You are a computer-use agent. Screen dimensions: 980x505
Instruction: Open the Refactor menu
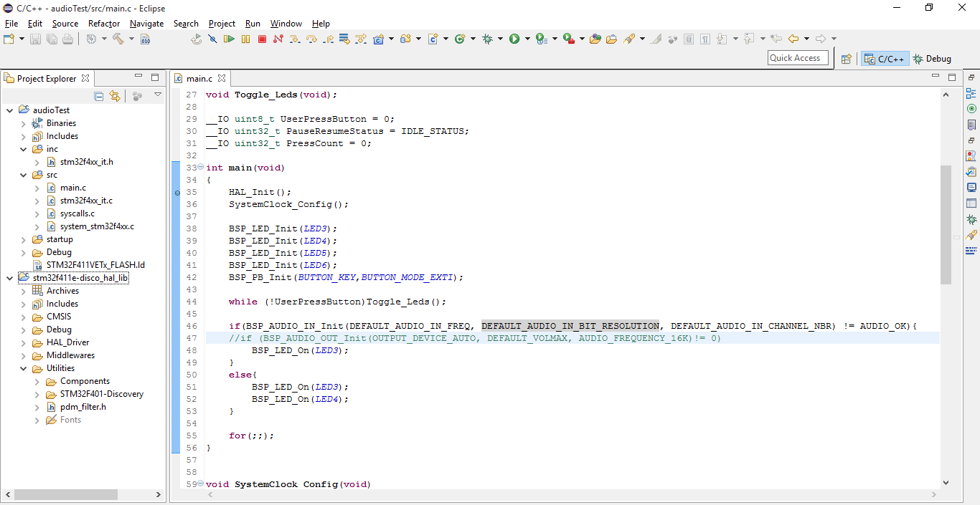(104, 24)
